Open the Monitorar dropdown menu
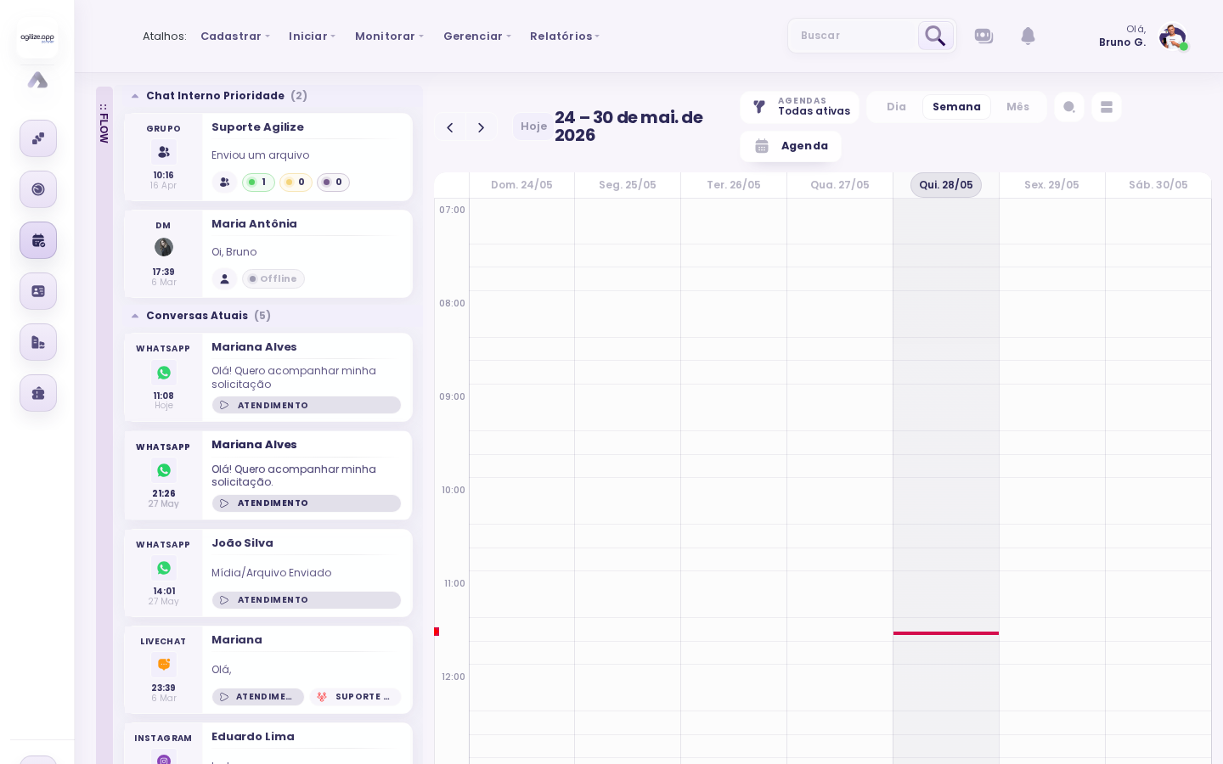 pos(389,37)
